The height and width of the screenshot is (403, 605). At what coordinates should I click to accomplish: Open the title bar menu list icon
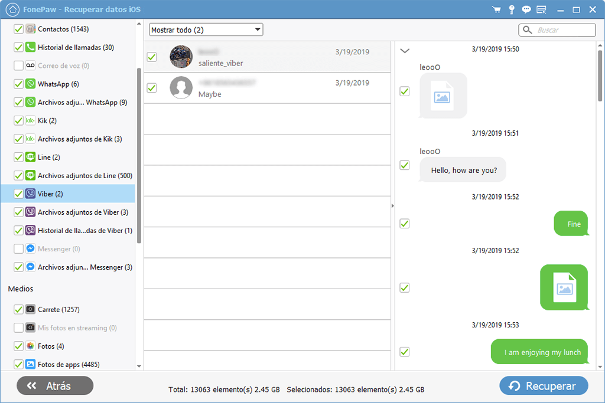pos(541,9)
